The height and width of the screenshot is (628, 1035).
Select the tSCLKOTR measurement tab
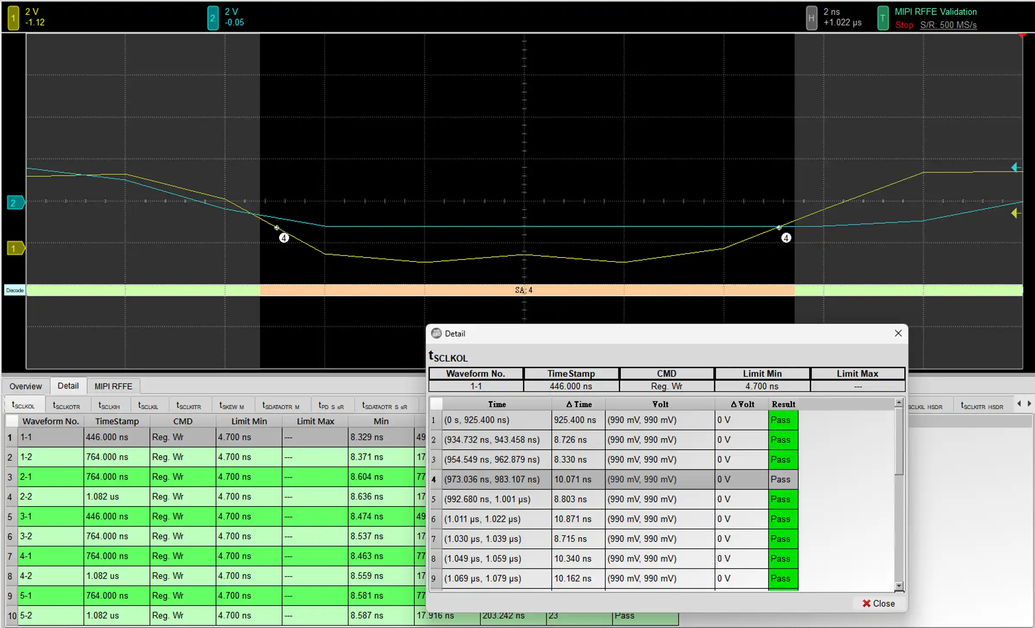click(x=66, y=406)
